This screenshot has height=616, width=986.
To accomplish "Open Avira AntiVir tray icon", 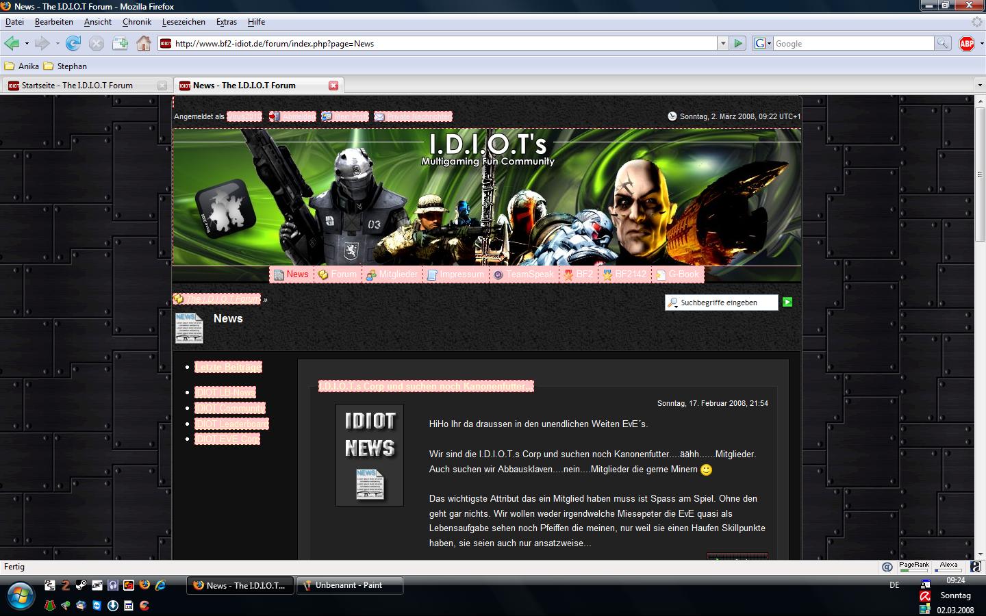I will 925,596.
